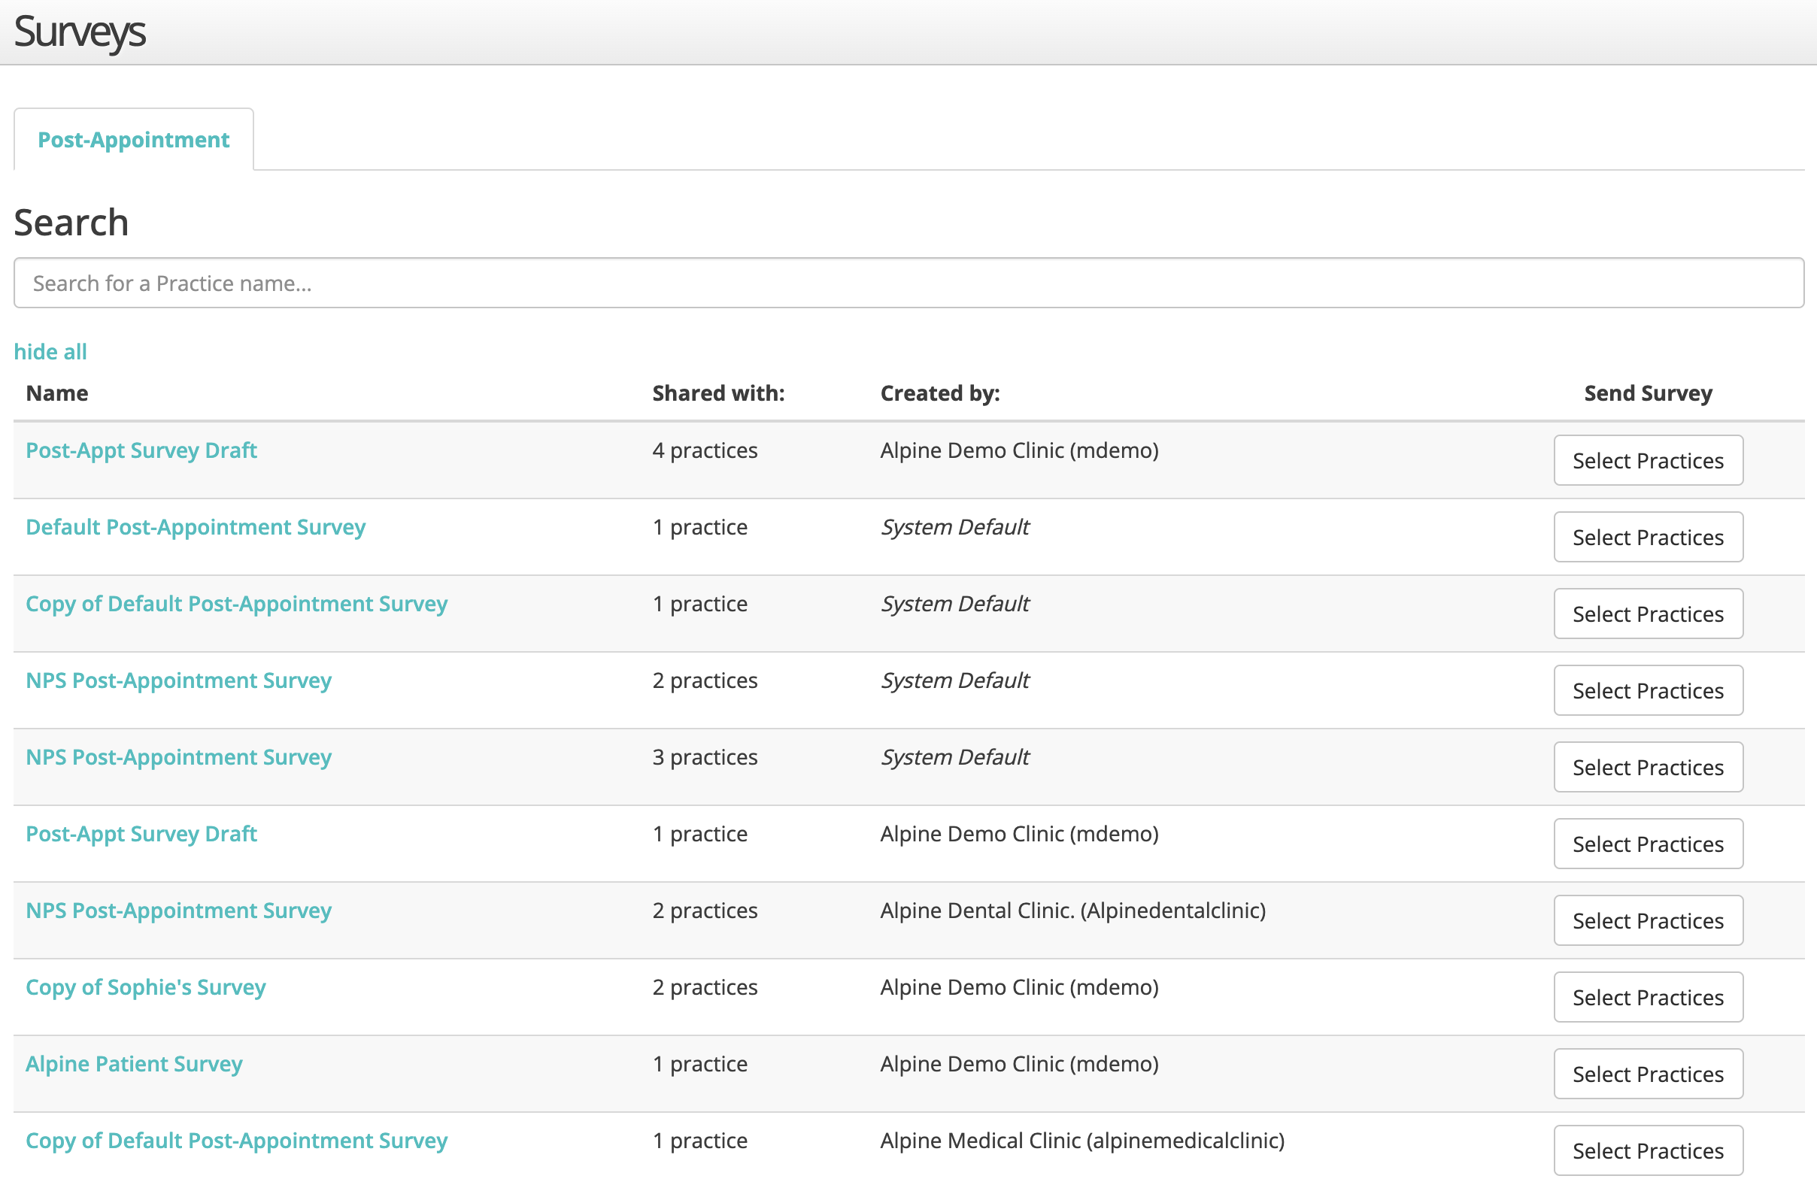The width and height of the screenshot is (1817, 1194).
Task: Open the Alpine Patient Survey
Action: tap(134, 1063)
